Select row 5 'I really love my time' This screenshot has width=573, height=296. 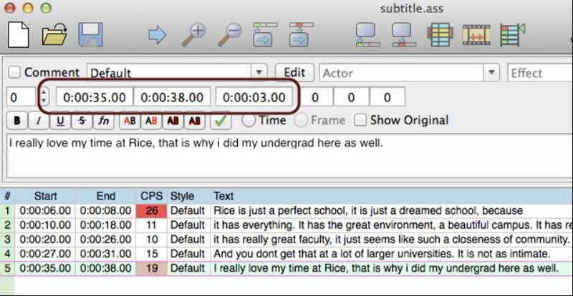(x=286, y=268)
